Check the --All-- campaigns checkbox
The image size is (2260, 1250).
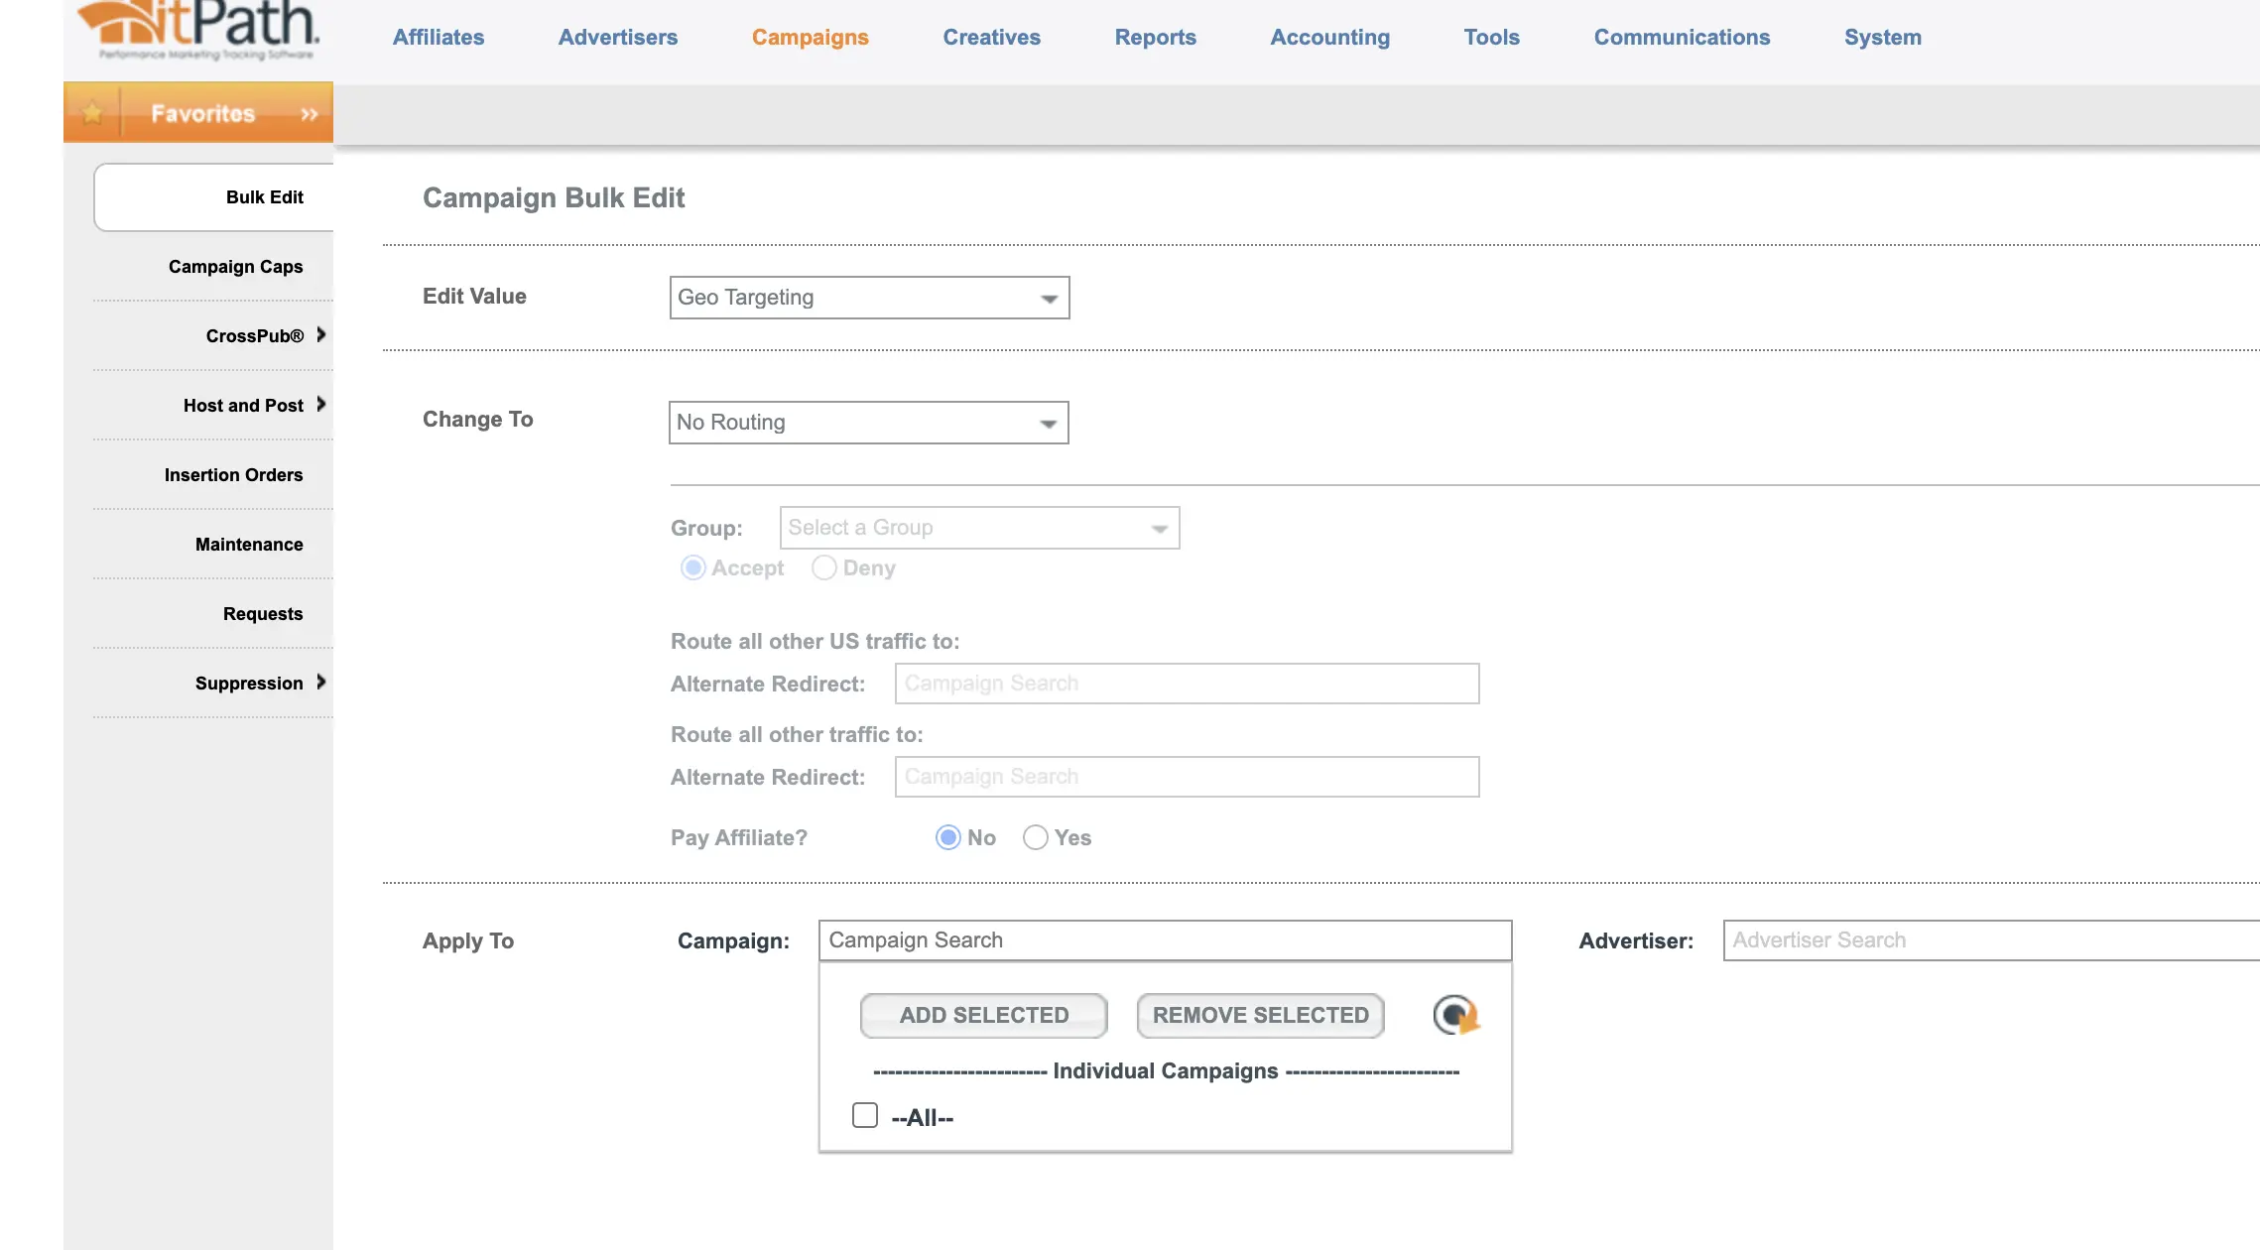(x=865, y=1116)
